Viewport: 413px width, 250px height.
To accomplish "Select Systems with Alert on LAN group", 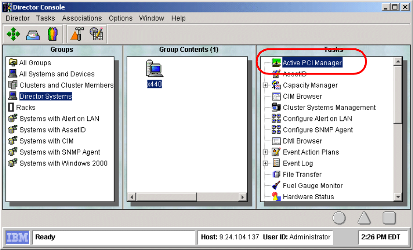I will click(x=59, y=118).
